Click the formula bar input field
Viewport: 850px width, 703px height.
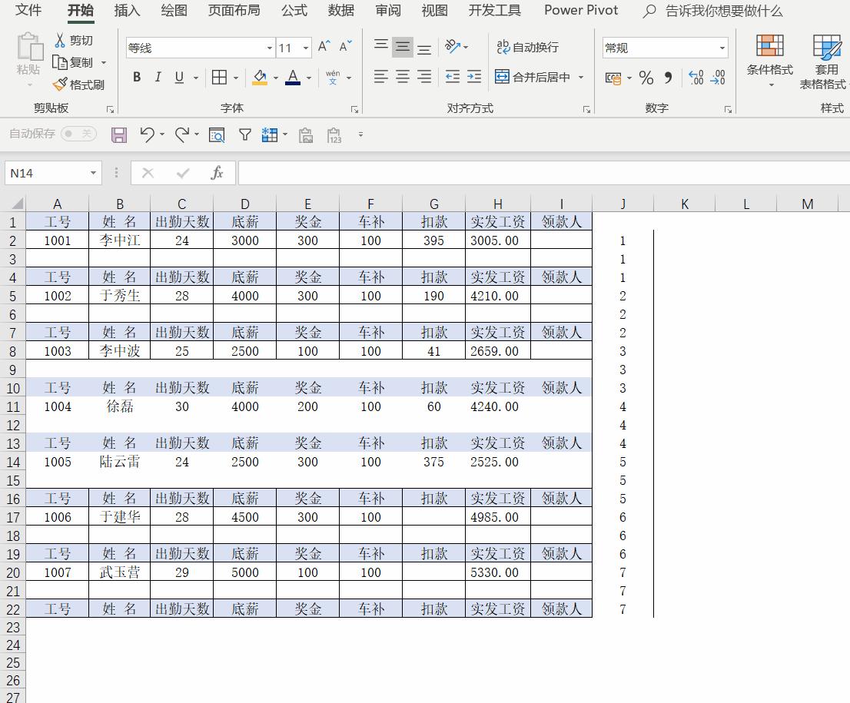tap(538, 173)
